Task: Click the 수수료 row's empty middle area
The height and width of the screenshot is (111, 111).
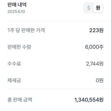Action: pyautogui.click(x=54, y=64)
